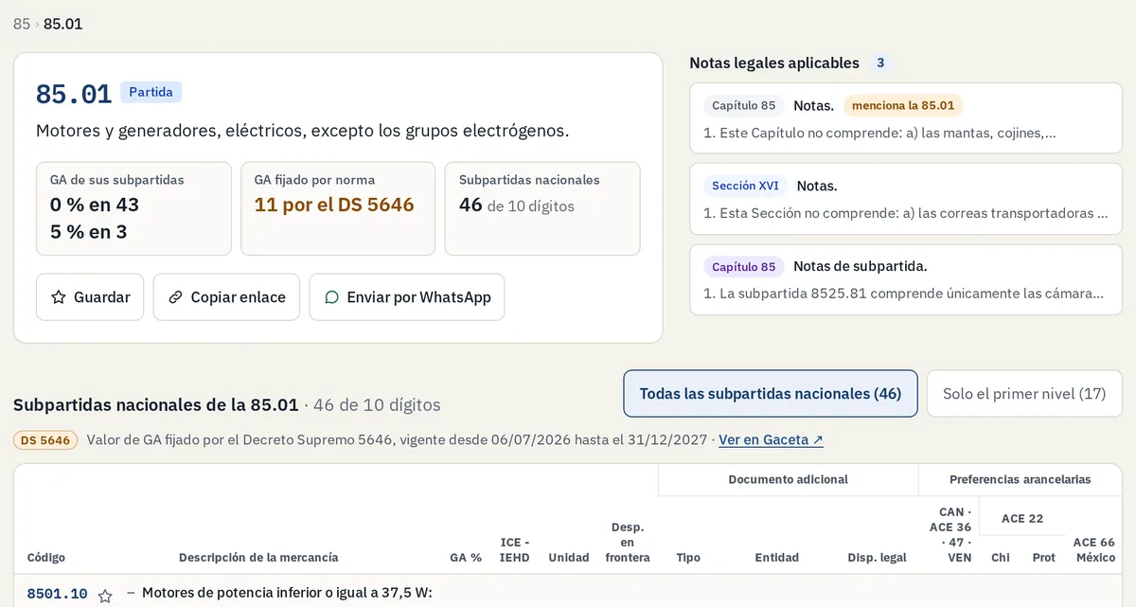
Task: Click CAN · ACE 36 · 47 · VEN header
Action: pyautogui.click(x=950, y=535)
